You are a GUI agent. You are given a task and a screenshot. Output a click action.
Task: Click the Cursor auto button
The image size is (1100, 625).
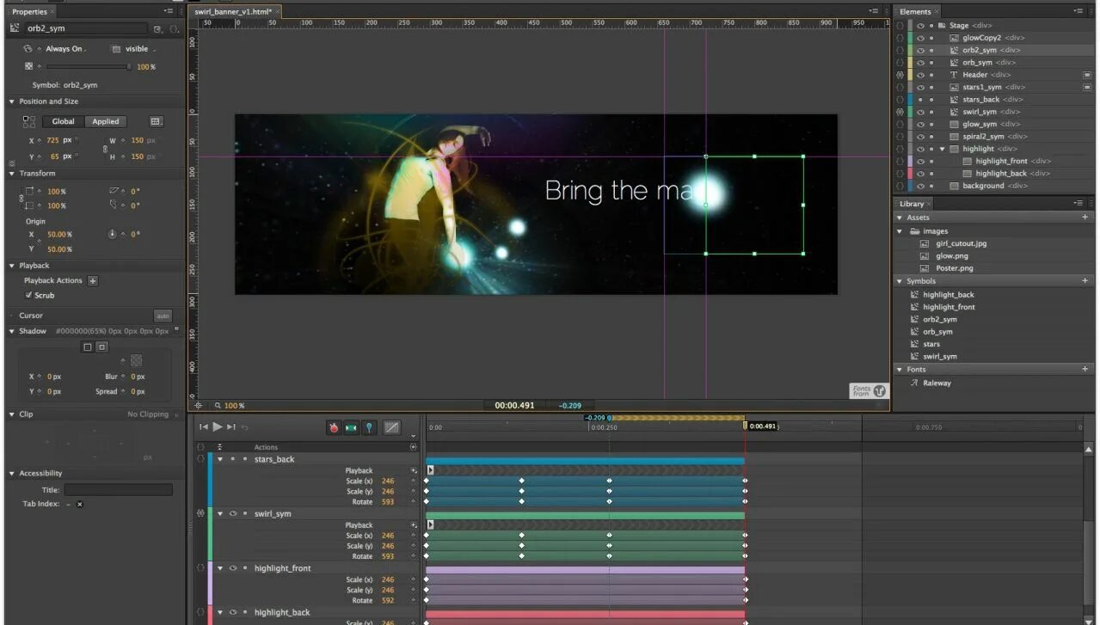163,316
